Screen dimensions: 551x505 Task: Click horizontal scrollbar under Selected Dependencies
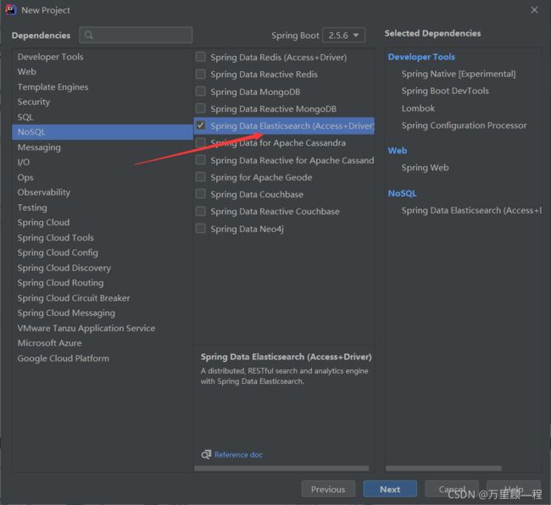point(443,469)
